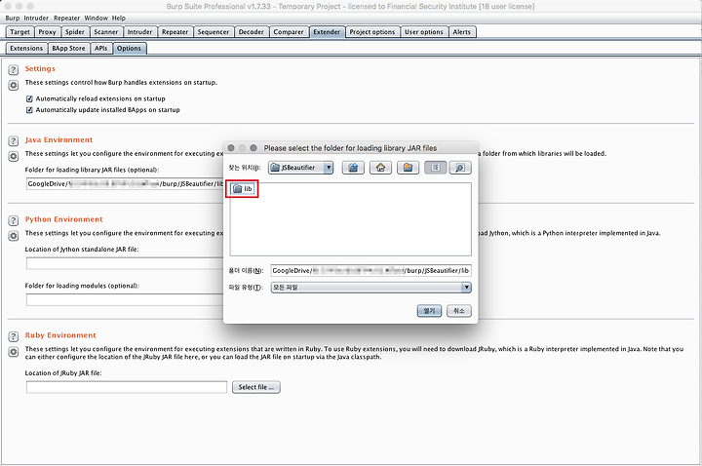This screenshot has height=466, width=702.
Task: Click the Select file button for JRuby
Action: (x=256, y=387)
